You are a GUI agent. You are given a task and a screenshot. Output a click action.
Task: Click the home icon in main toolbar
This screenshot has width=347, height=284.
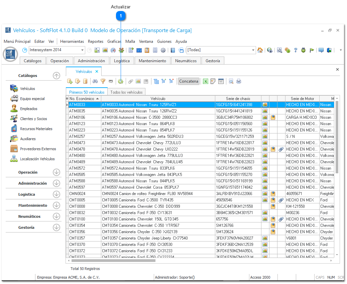(x=260, y=50)
